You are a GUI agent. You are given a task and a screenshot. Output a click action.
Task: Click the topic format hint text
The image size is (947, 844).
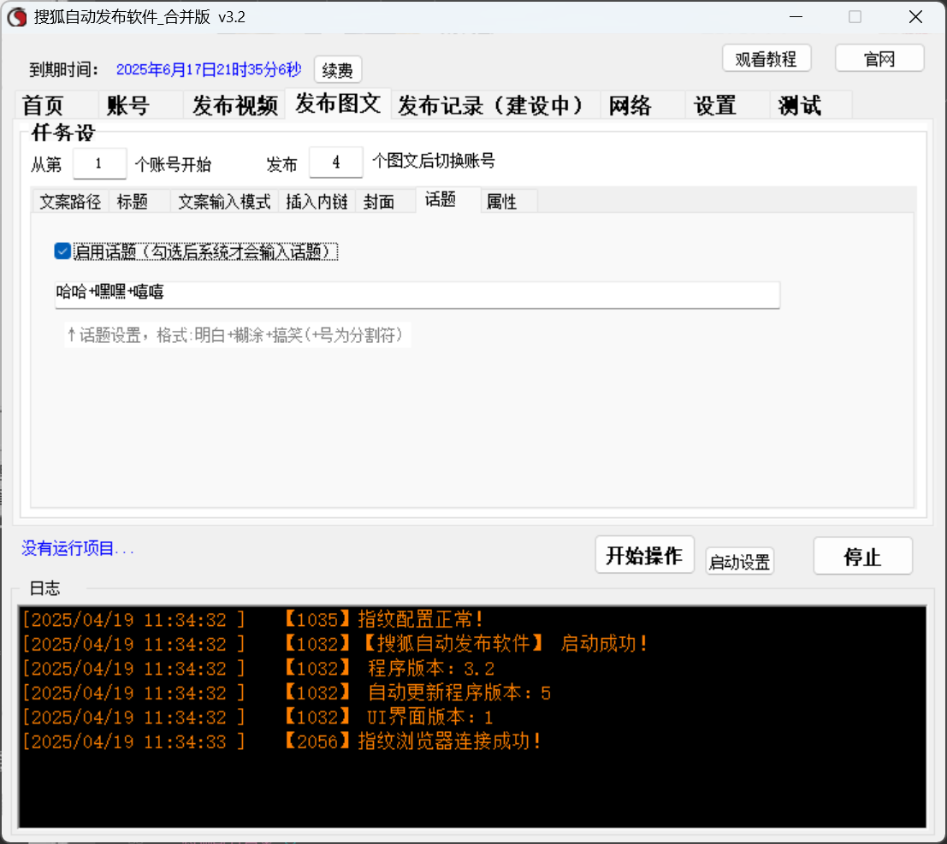(x=237, y=335)
